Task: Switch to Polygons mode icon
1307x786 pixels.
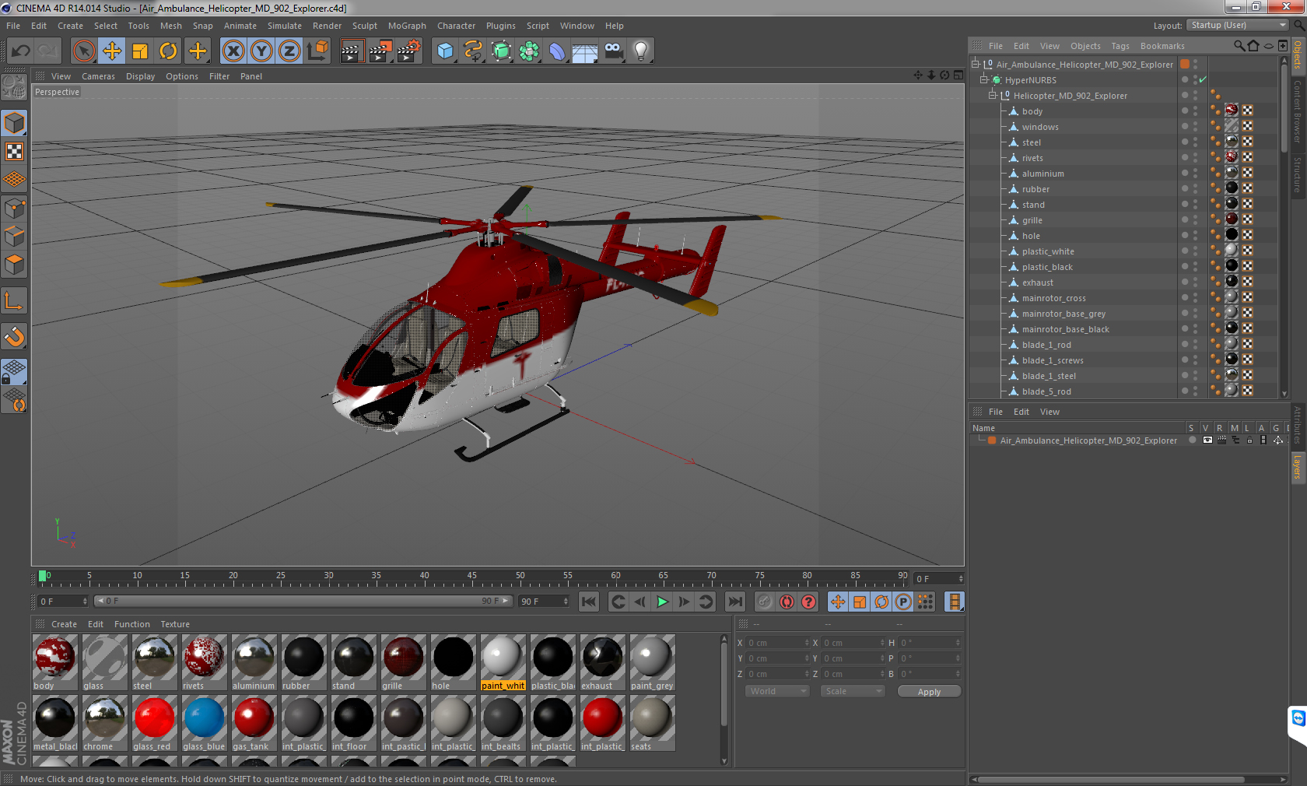Action: coord(14,264)
